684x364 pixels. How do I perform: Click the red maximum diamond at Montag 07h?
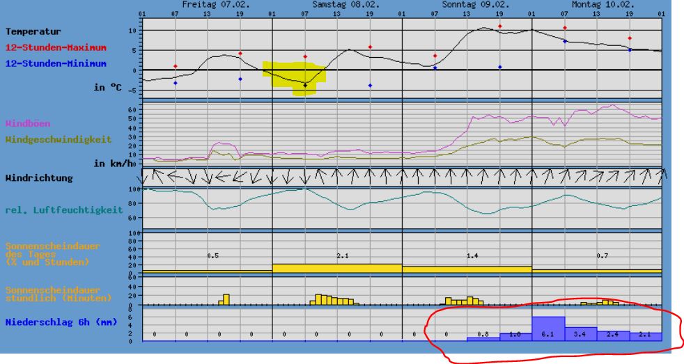pos(565,29)
